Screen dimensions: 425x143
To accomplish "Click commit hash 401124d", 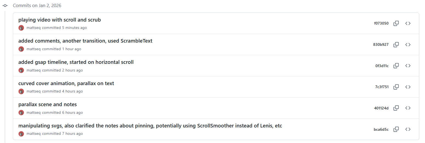I will (x=381, y=108).
